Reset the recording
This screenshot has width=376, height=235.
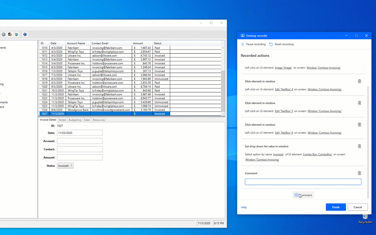click(x=281, y=44)
